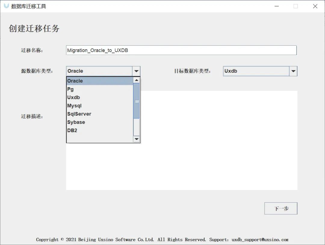The width and height of the screenshot is (325, 245).
Task: Pick SqlServer as source database
Action: [100, 114]
